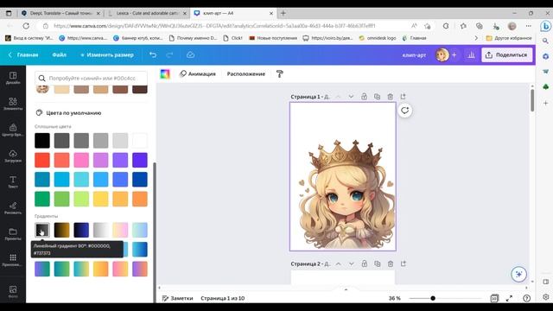Add a new page after page 1
Image resolution: width=553 pixels, height=311 pixels.
pyautogui.click(x=404, y=97)
